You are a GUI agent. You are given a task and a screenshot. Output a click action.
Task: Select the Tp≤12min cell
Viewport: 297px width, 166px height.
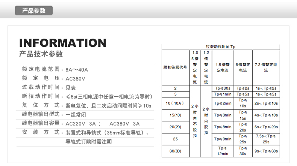point(223,151)
